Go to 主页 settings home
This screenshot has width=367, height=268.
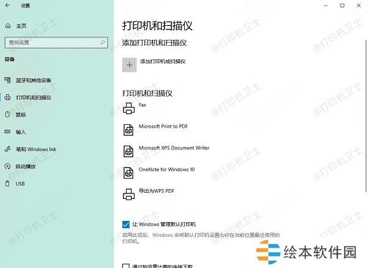[21, 26]
